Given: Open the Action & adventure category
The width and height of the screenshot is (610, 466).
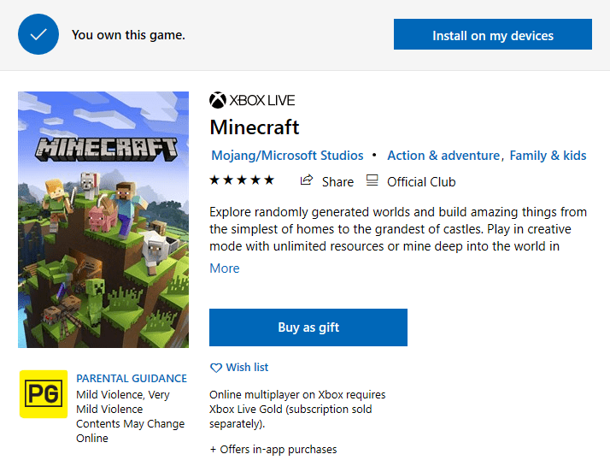Looking at the screenshot, I should pos(443,156).
